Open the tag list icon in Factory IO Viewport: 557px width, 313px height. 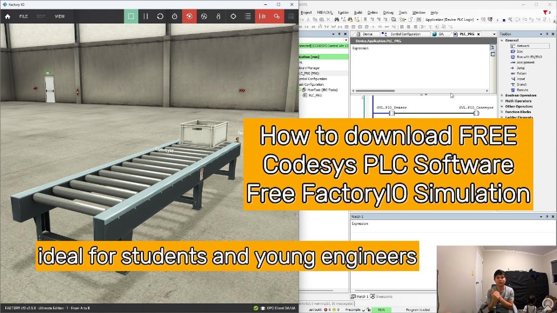pos(248,17)
